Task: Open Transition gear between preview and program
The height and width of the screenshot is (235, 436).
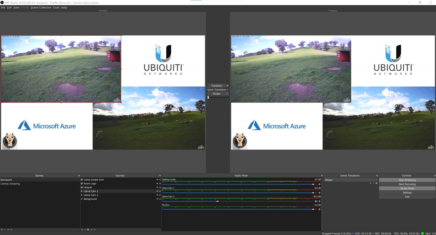Action: (227, 86)
